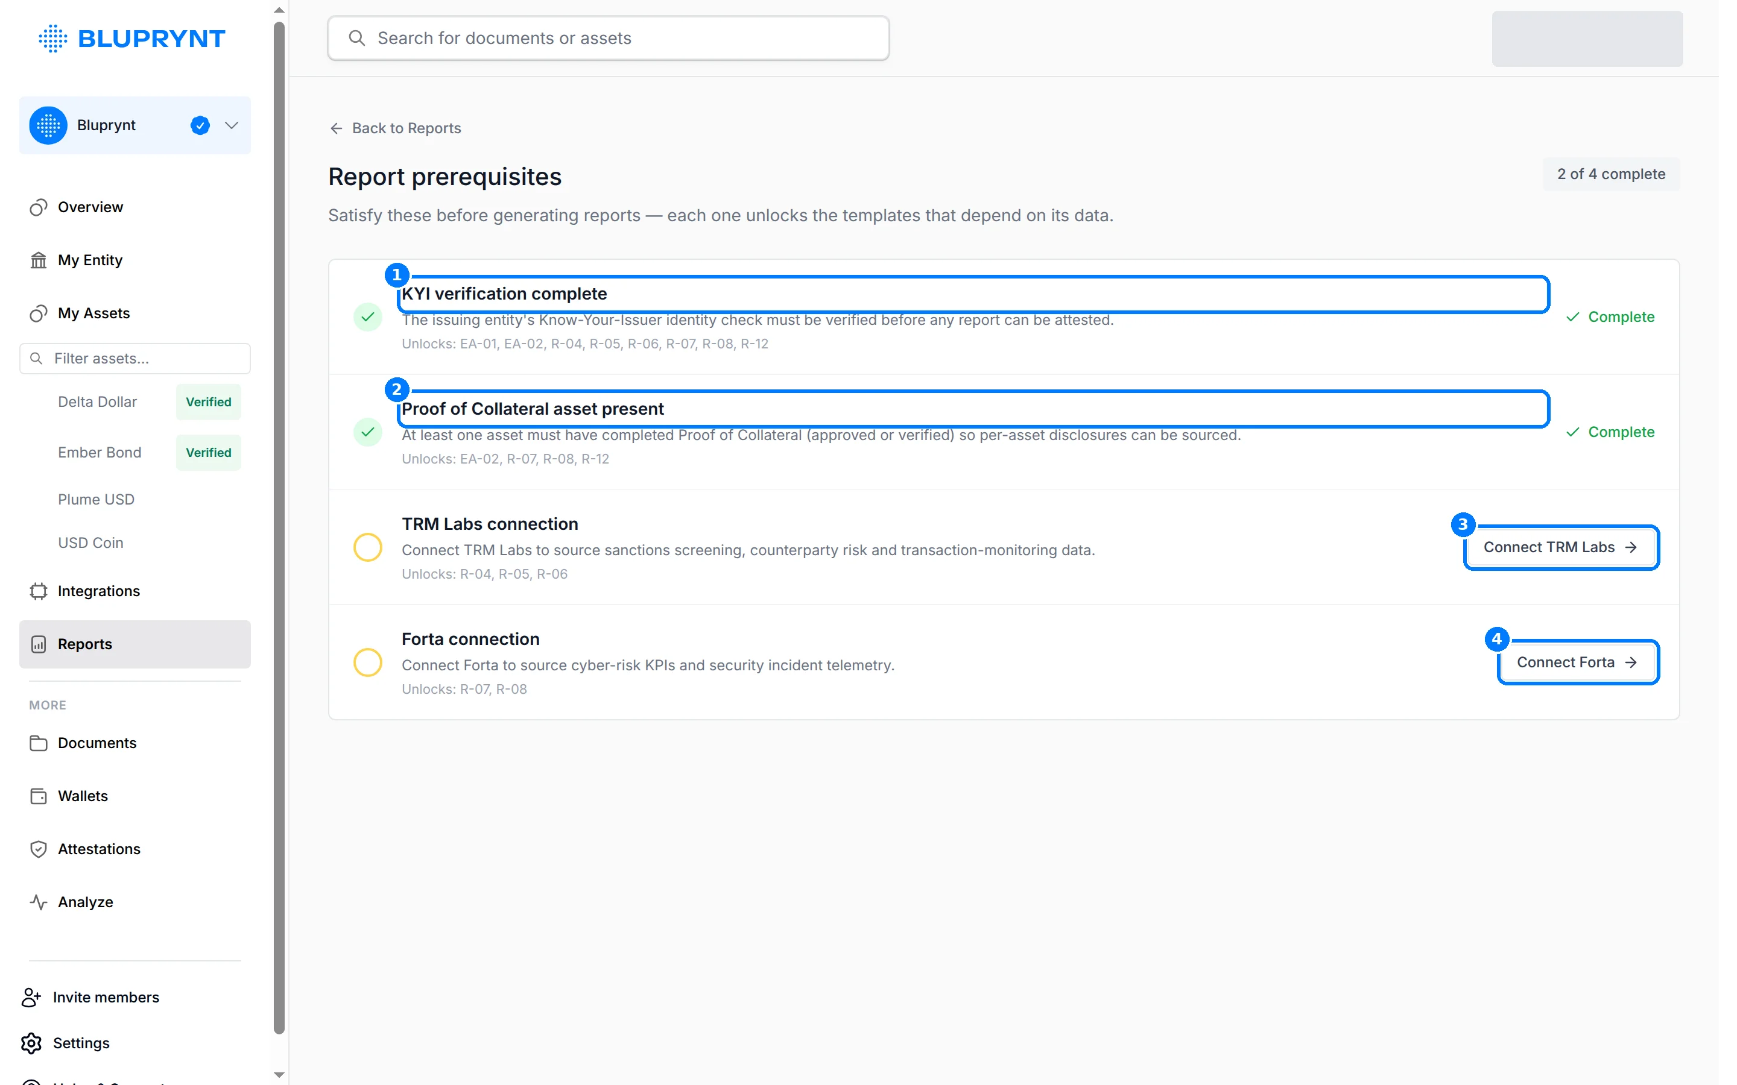
Task: Click the sidebar vertical scrollbar
Action: click(279, 527)
